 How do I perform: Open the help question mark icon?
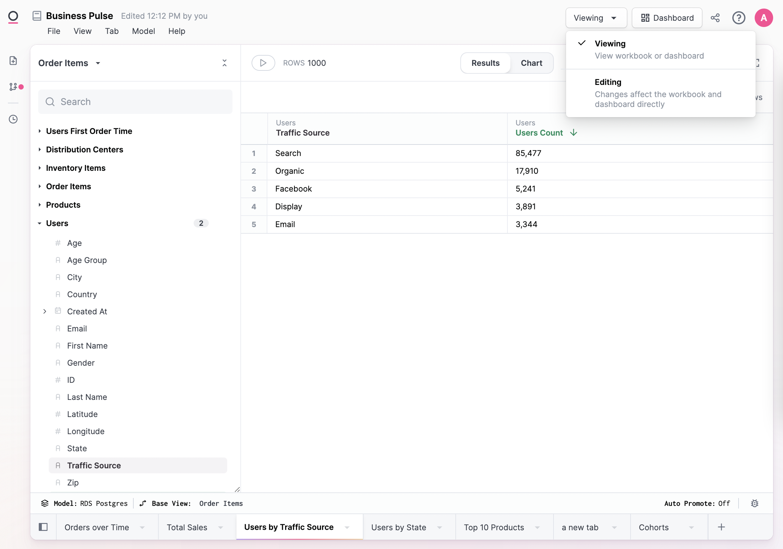(x=738, y=18)
